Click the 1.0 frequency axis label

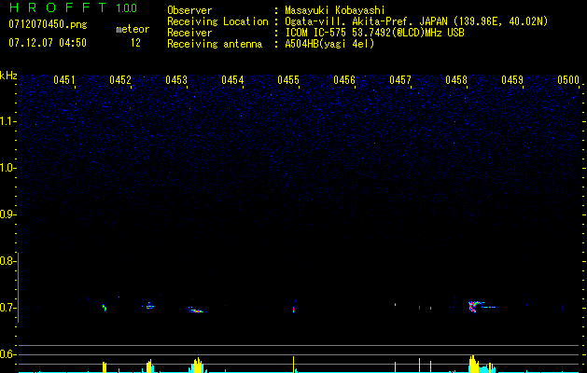pyautogui.click(x=7, y=168)
